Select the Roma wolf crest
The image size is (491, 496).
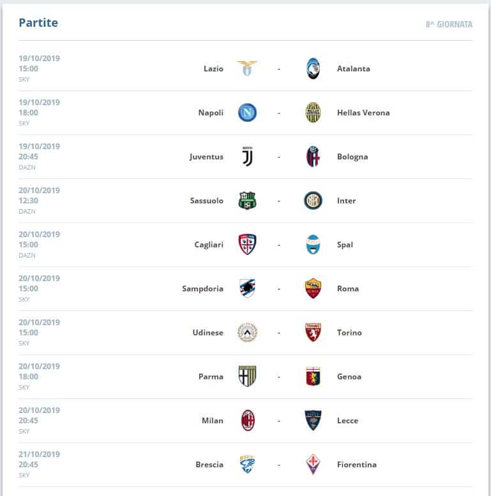pos(313,288)
